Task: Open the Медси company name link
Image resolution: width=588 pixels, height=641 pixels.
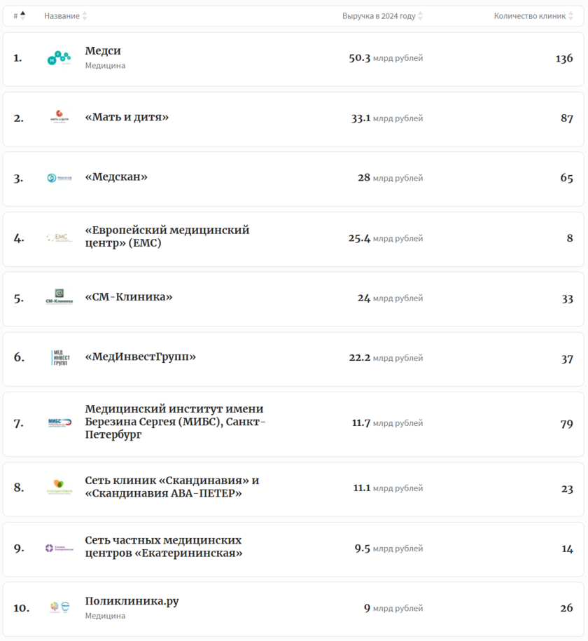Action: click(x=103, y=51)
